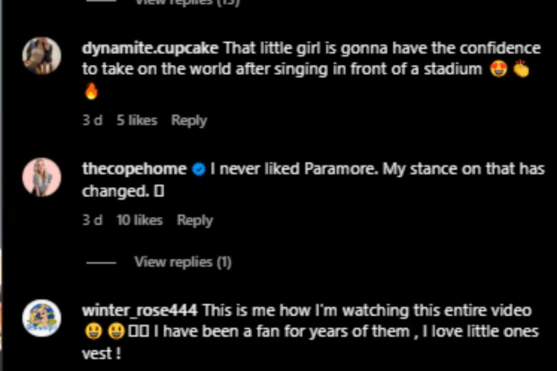Click the 3 d timestamp under dynamite.cupcake's comment
The height and width of the screenshot is (371, 557).
pos(92,121)
